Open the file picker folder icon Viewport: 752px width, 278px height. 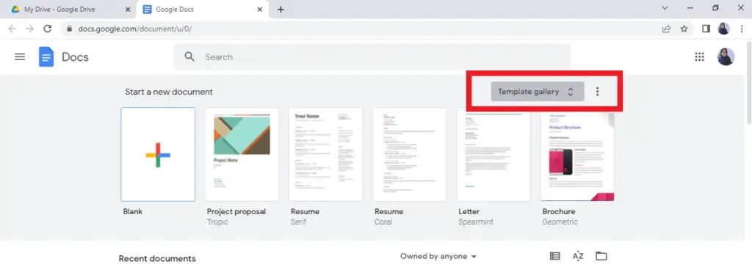click(601, 256)
